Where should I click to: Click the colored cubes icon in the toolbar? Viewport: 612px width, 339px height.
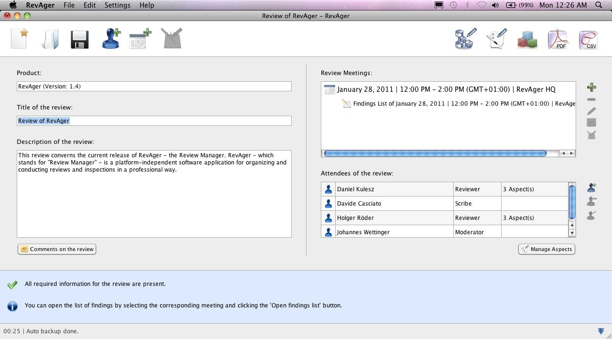pos(527,40)
